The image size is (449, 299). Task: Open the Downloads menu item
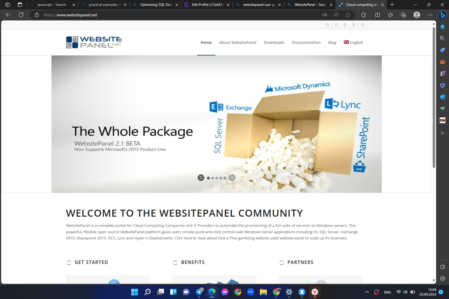coord(274,42)
